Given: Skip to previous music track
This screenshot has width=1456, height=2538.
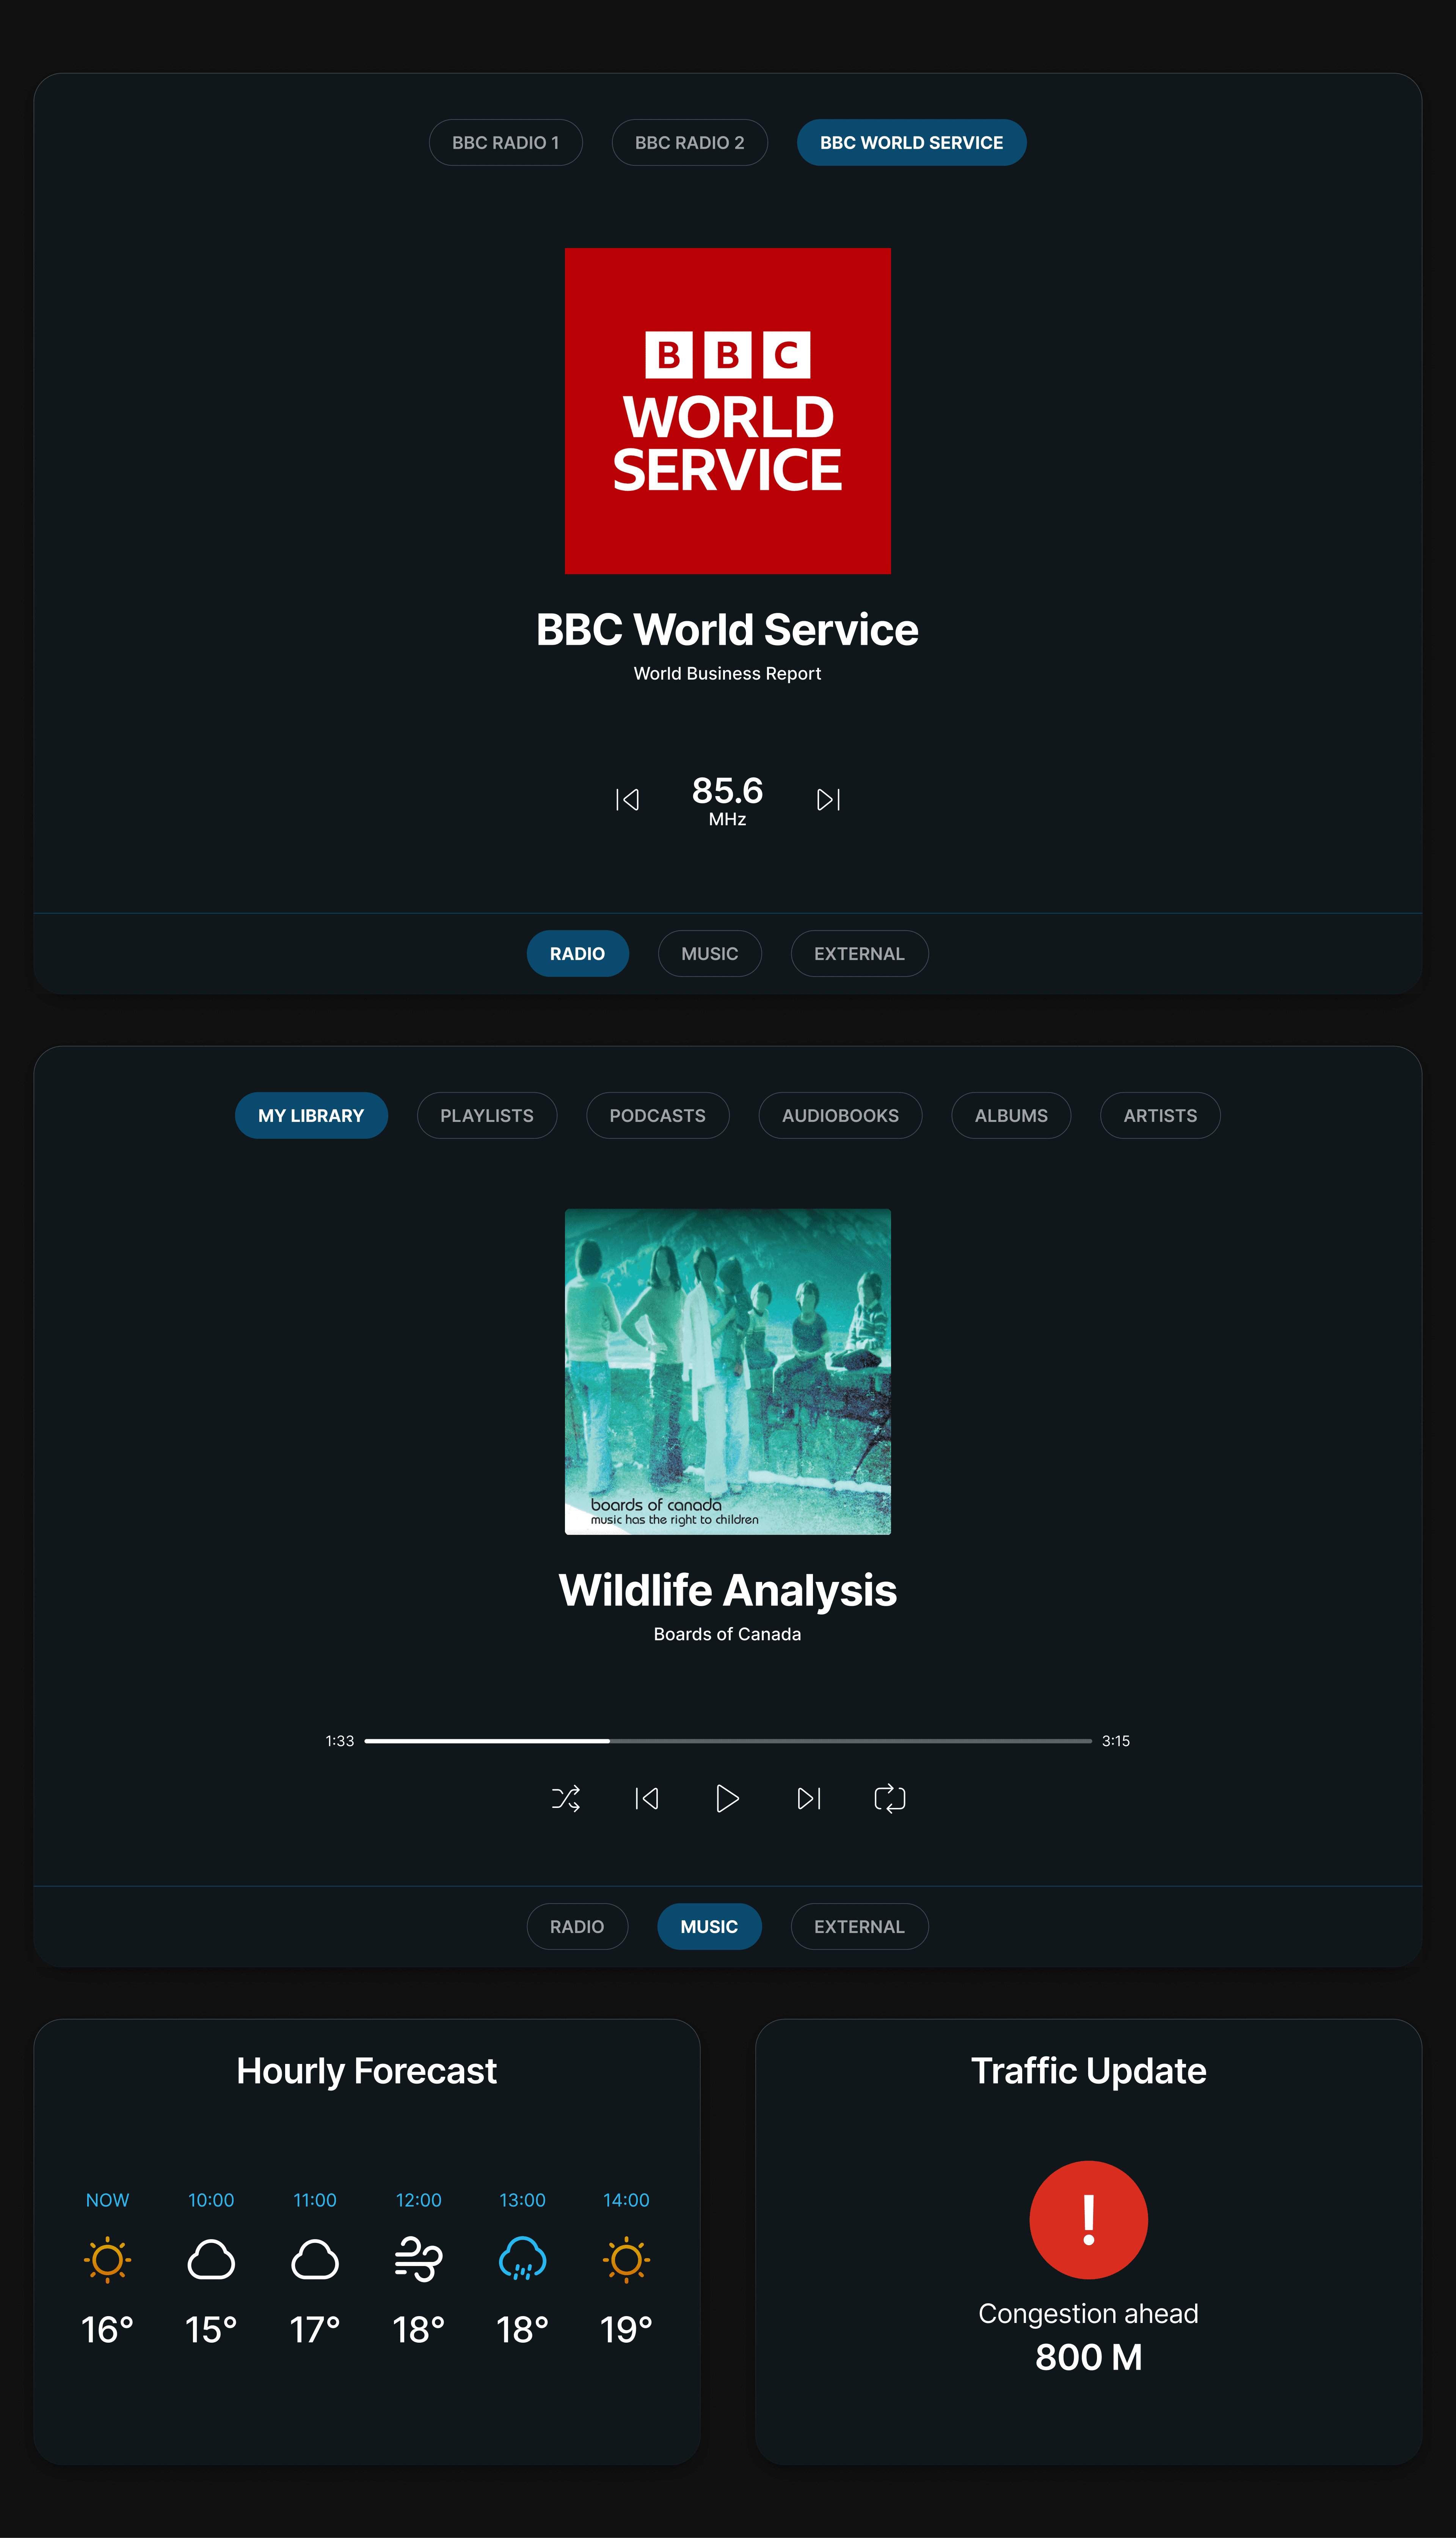Looking at the screenshot, I should coord(647,1798).
